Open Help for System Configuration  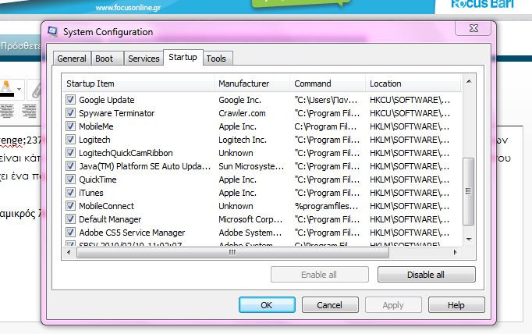456,305
